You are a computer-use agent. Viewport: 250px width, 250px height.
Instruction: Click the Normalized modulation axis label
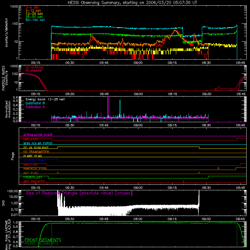pos(8,109)
